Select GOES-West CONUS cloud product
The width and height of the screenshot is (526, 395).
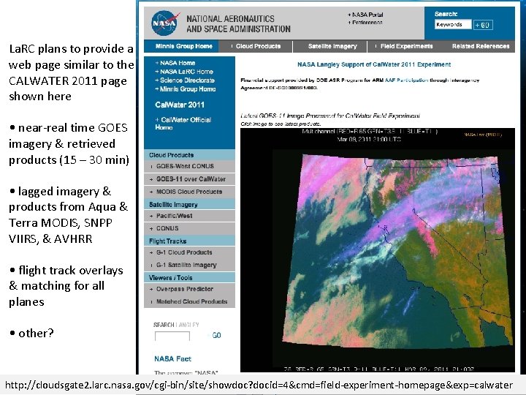189,166
